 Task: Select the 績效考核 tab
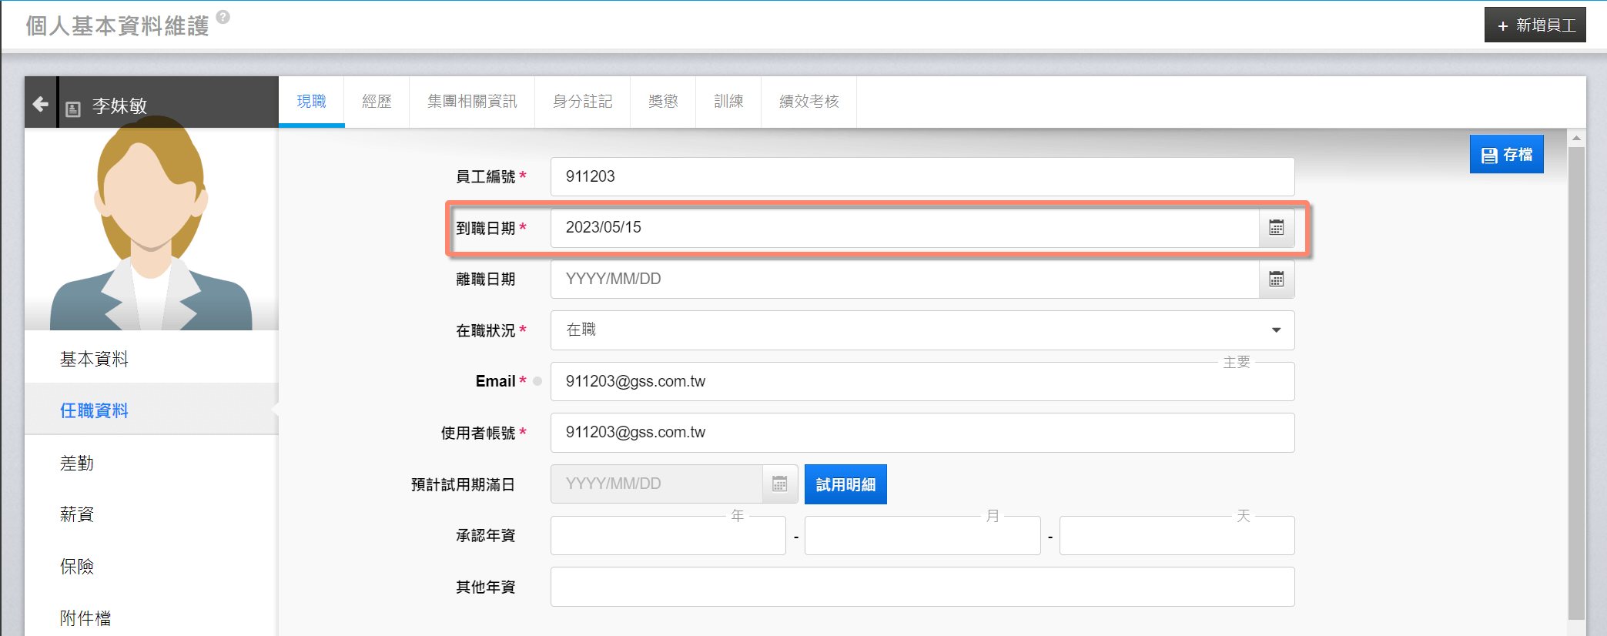pyautogui.click(x=809, y=102)
